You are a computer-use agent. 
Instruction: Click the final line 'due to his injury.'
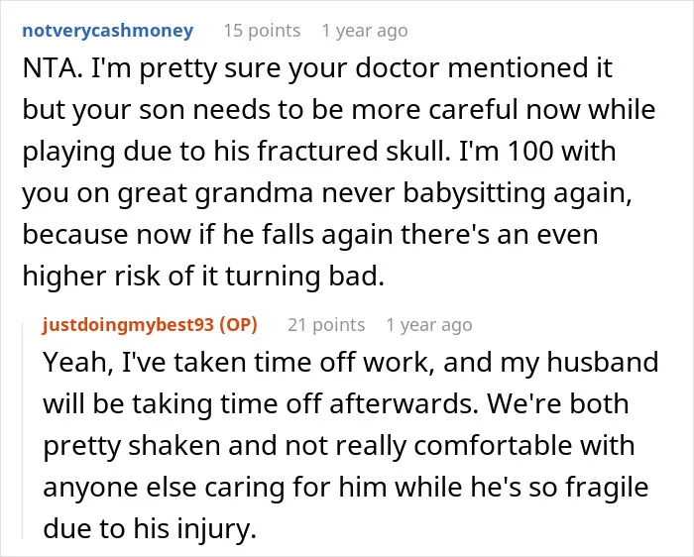pyautogui.click(x=150, y=528)
